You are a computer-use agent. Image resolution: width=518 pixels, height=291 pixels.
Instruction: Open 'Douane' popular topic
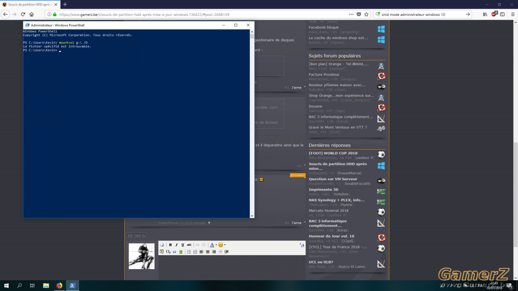click(x=316, y=106)
